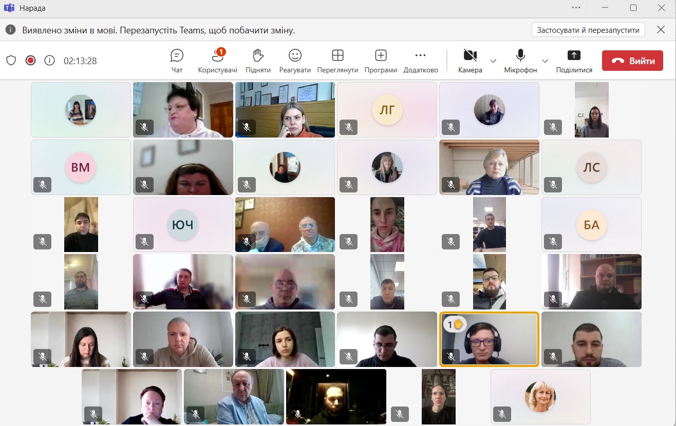Select the ВМ participant tile
Image resolution: width=676 pixels, height=426 pixels.
click(x=81, y=167)
